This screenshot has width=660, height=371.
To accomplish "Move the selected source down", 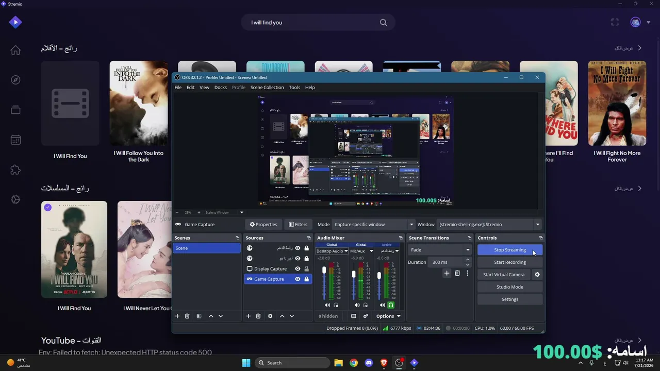I will 292,316.
